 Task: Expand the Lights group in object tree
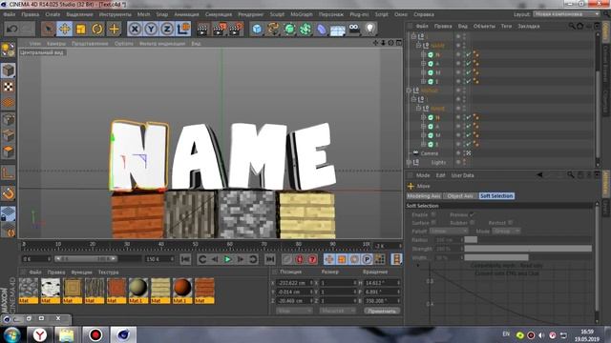click(x=409, y=163)
